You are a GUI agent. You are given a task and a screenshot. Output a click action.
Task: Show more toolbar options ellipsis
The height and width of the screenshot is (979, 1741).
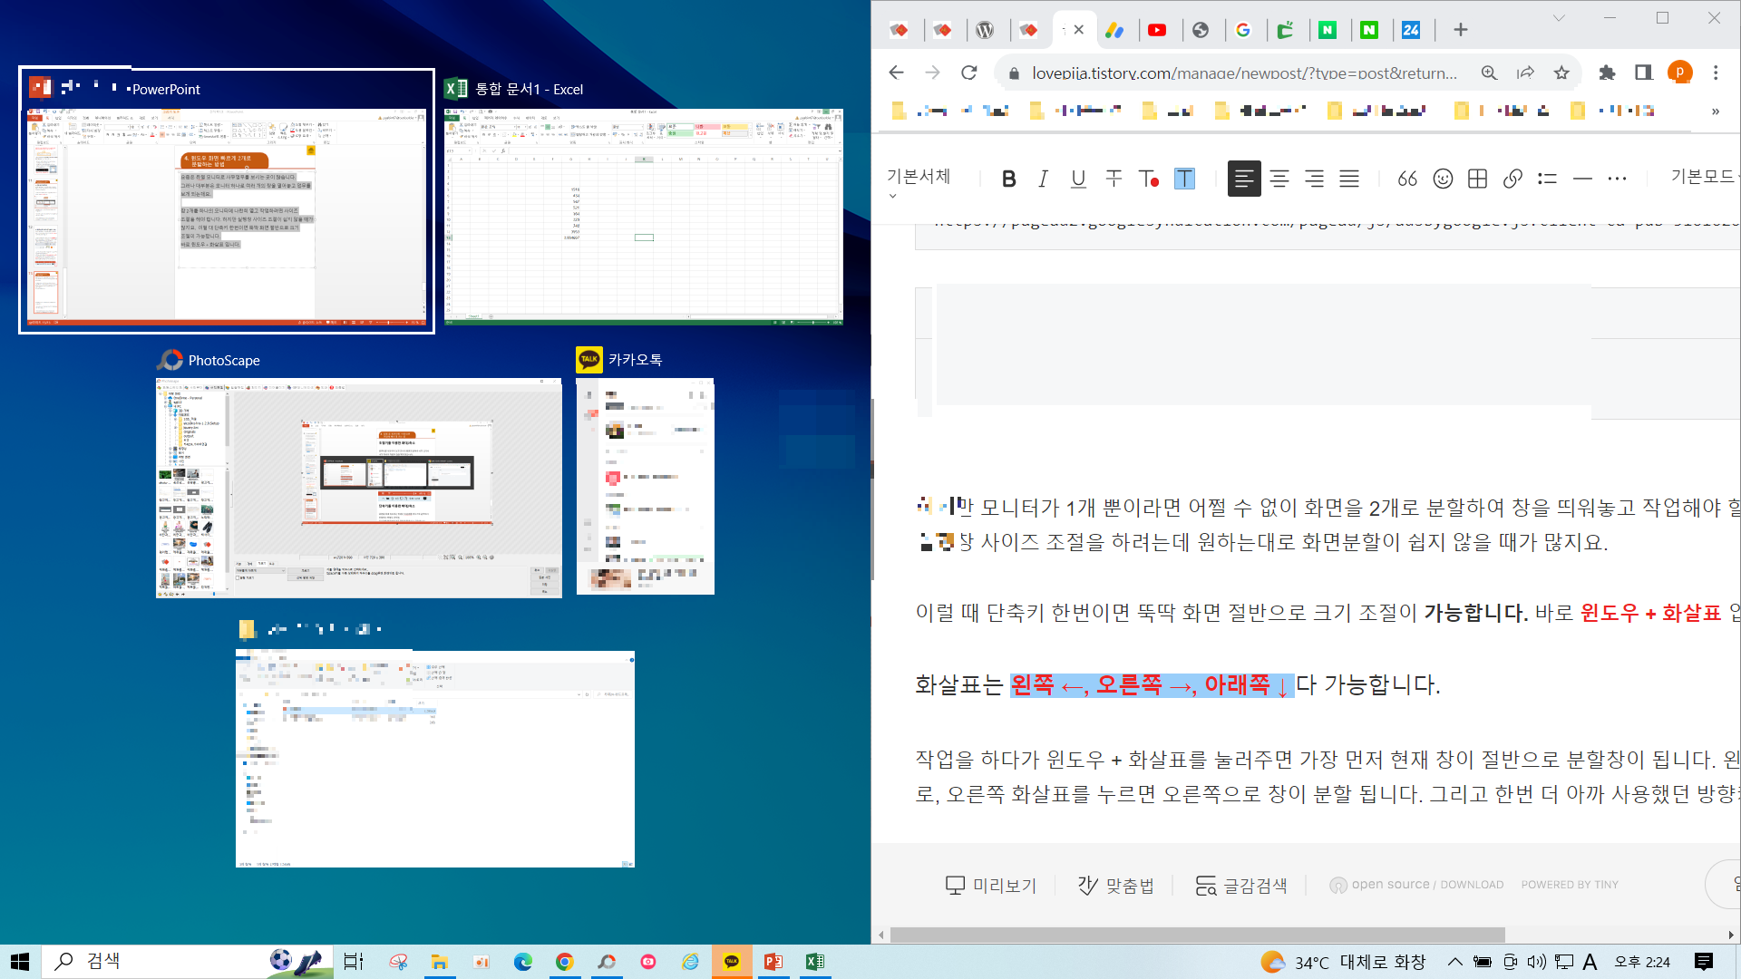(1617, 179)
